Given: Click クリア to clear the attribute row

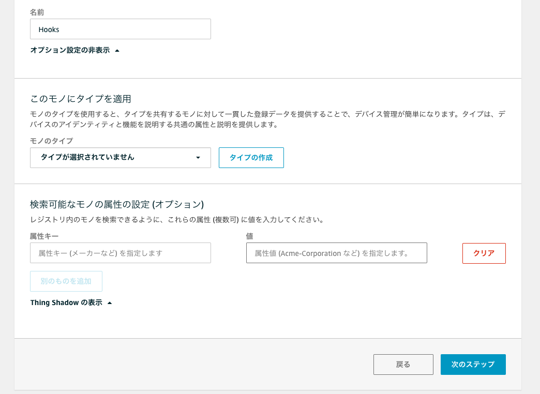Looking at the screenshot, I should [484, 253].
